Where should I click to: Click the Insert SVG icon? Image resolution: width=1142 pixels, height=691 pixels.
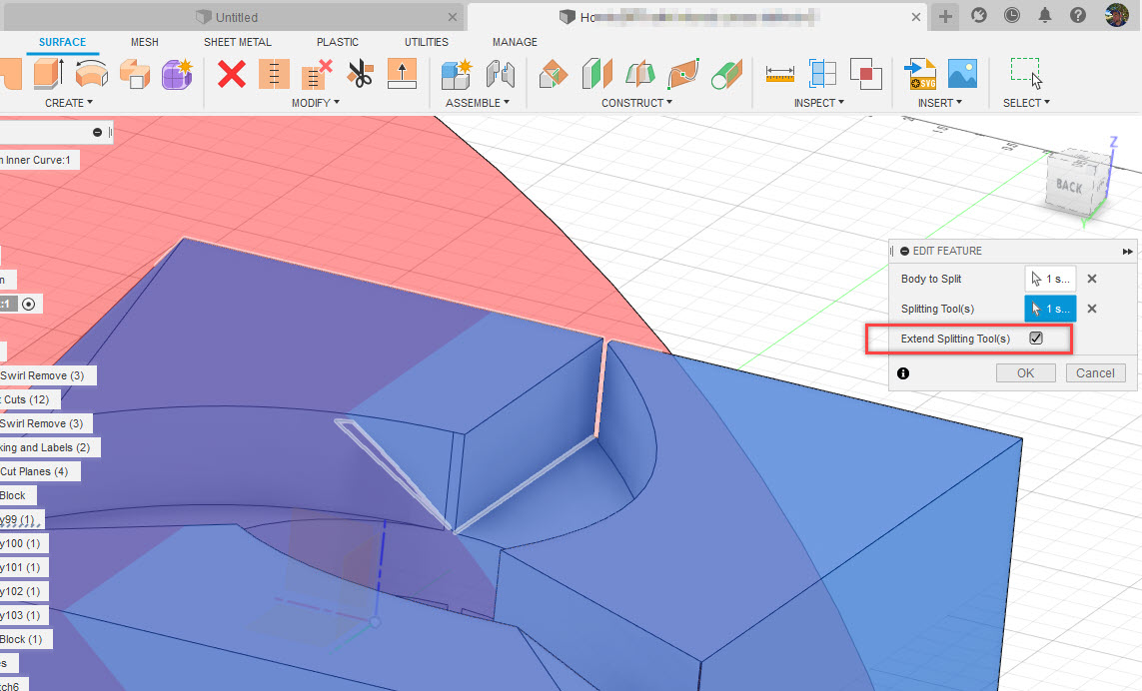[920, 73]
